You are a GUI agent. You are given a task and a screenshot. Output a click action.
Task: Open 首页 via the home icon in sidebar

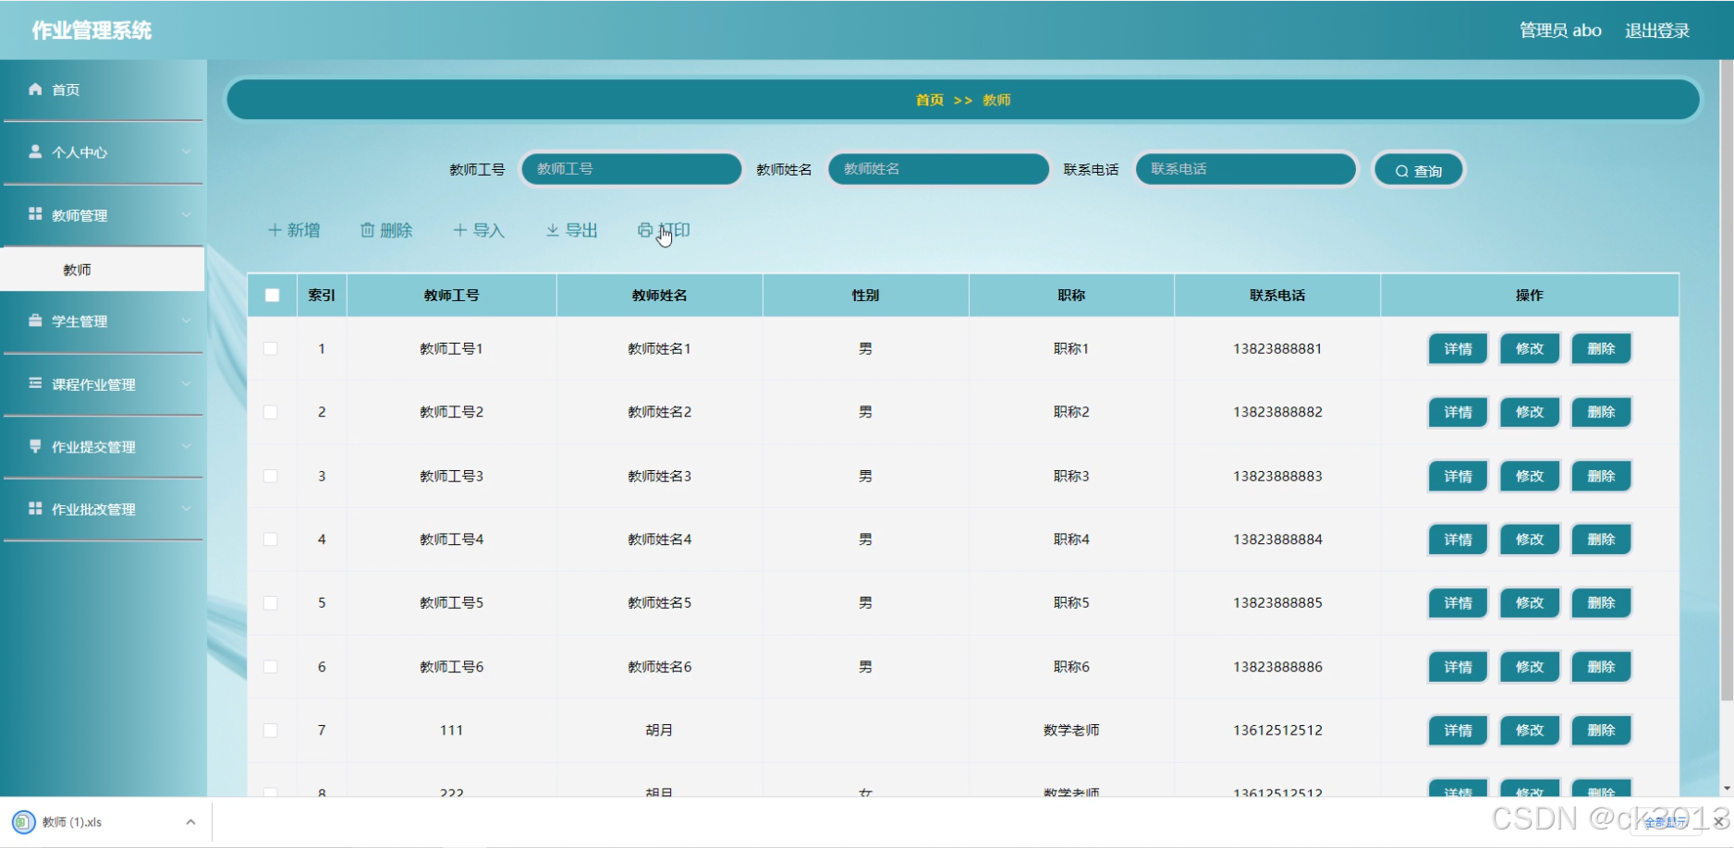(x=35, y=89)
